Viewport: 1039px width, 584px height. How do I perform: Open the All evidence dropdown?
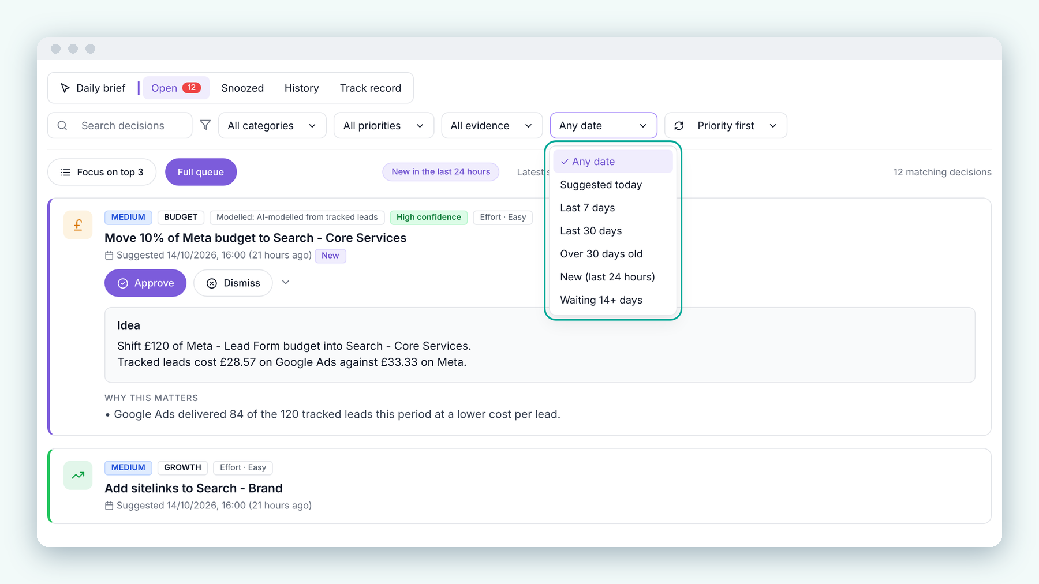[492, 125]
